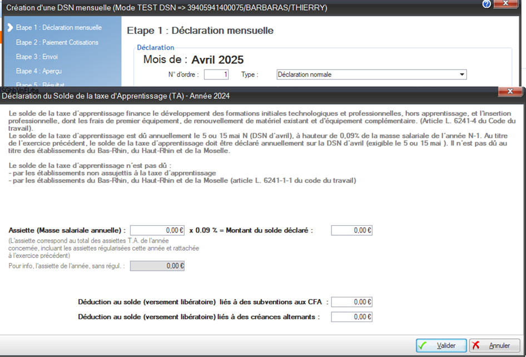Click the arrow marker beside Etape 1
Image resolution: width=526 pixels, height=357 pixels.
coord(10,27)
